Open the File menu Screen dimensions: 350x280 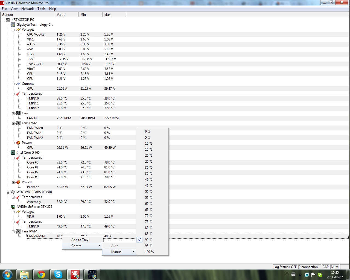coord(4,9)
